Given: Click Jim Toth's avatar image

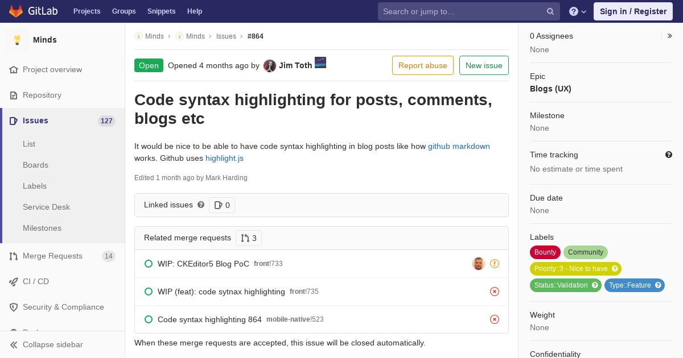Looking at the screenshot, I should tap(270, 66).
